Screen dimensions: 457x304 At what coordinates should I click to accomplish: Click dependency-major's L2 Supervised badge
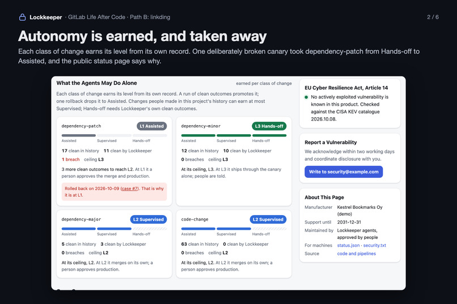[149, 219]
